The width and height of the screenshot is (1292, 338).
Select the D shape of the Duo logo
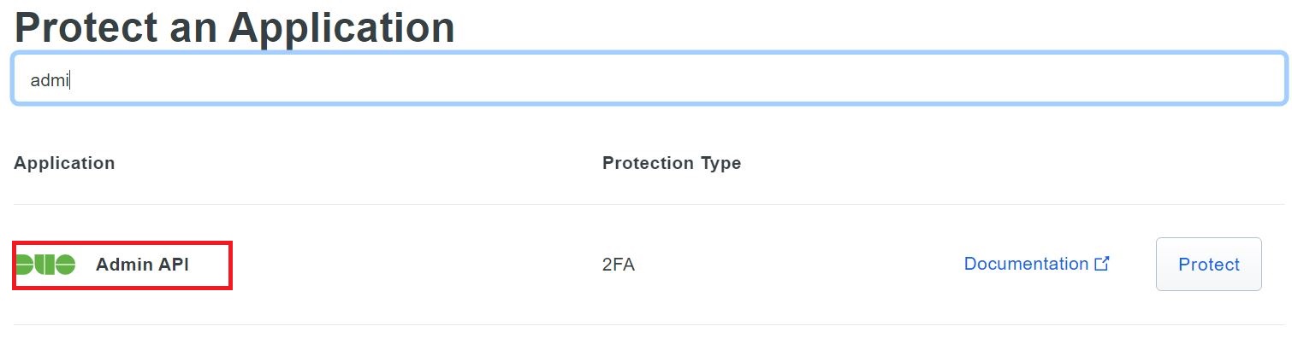[25, 265]
